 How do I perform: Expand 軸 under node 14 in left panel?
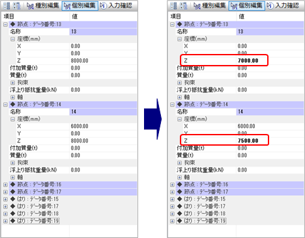[12, 178]
